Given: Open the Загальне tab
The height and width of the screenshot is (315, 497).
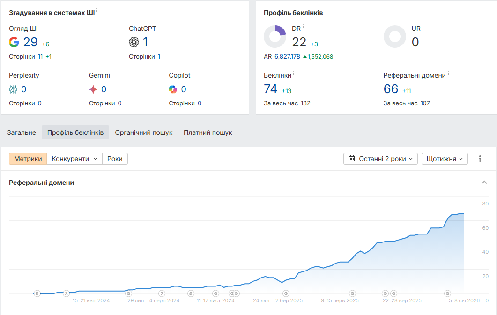Looking at the screenshot, I should point(22,132).
